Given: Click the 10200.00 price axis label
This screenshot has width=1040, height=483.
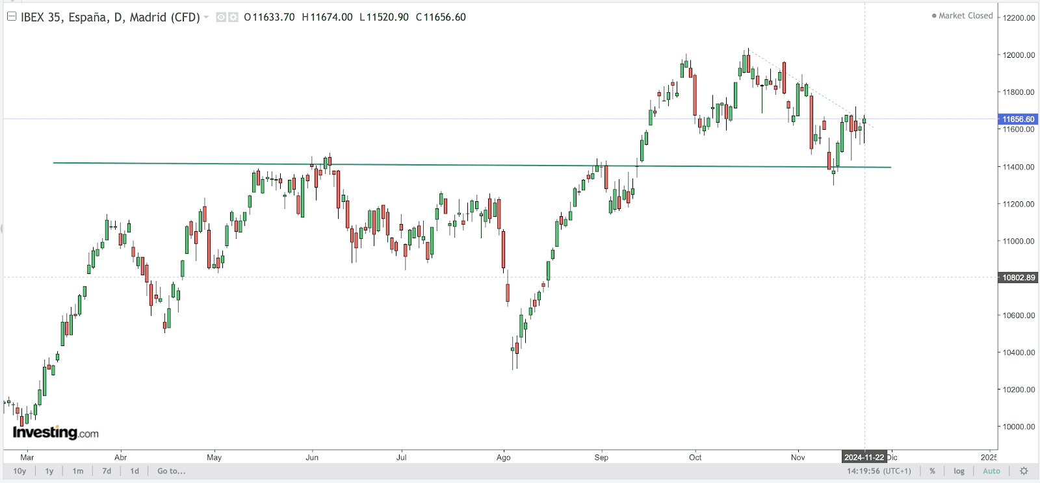Looking at the screenshot, I should click(1019, 390).
